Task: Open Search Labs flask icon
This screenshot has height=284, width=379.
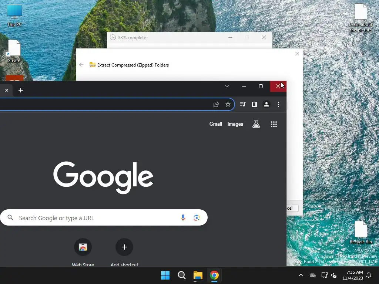Action: 256,124
